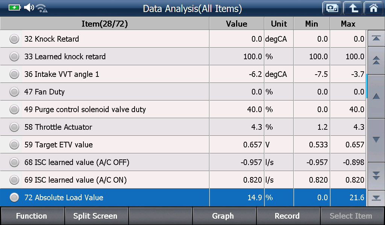This screenshot has width=385, height=225.
Task: Check the Wi-Fi status icon
Action: click(x=41, y=8)
